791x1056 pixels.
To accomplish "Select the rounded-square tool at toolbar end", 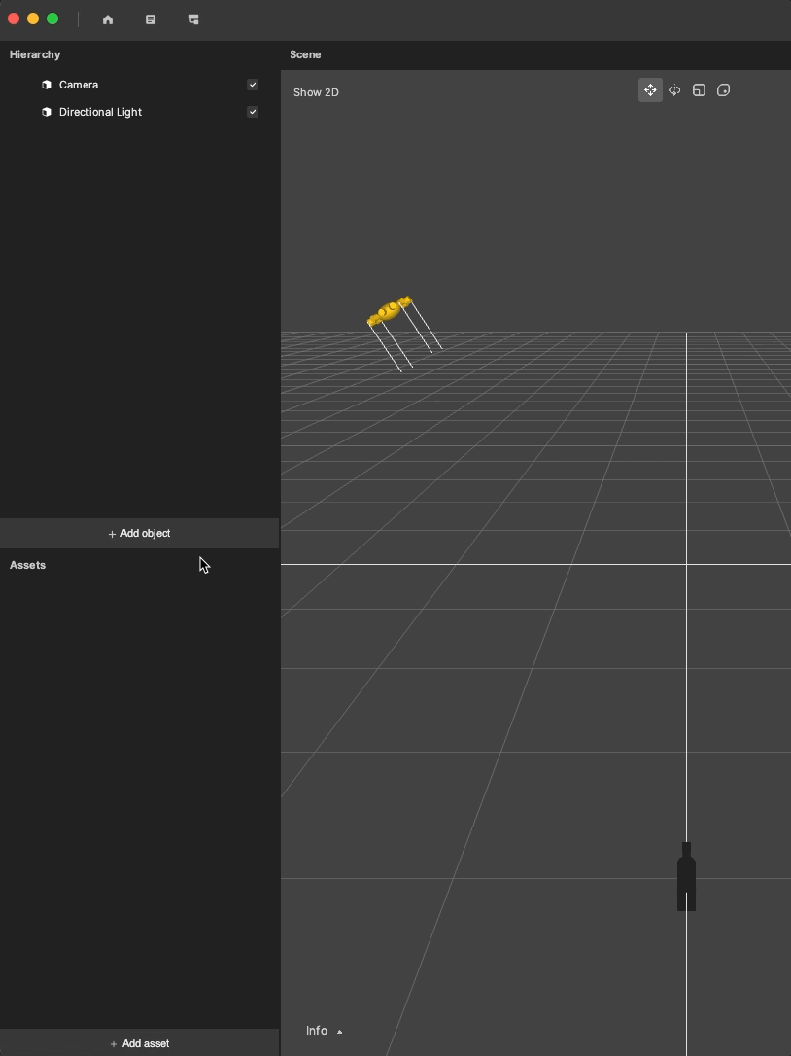I will tap(724, 90).
